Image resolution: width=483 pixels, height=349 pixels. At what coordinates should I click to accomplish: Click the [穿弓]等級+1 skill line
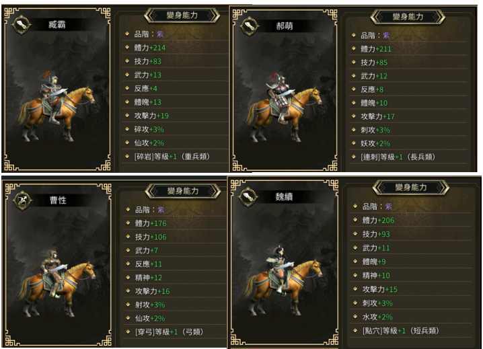coord(169,332)
